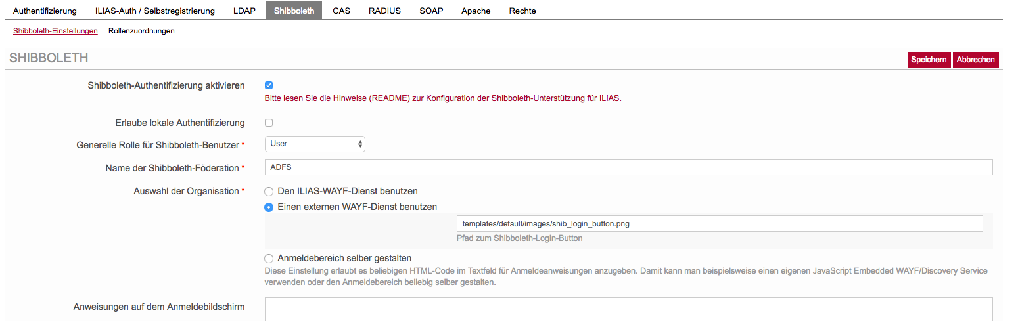Click the Shibboleth-Föderation name field containing ADFS
Viewport: 1018px width, 321px height.
pos(628,167)
